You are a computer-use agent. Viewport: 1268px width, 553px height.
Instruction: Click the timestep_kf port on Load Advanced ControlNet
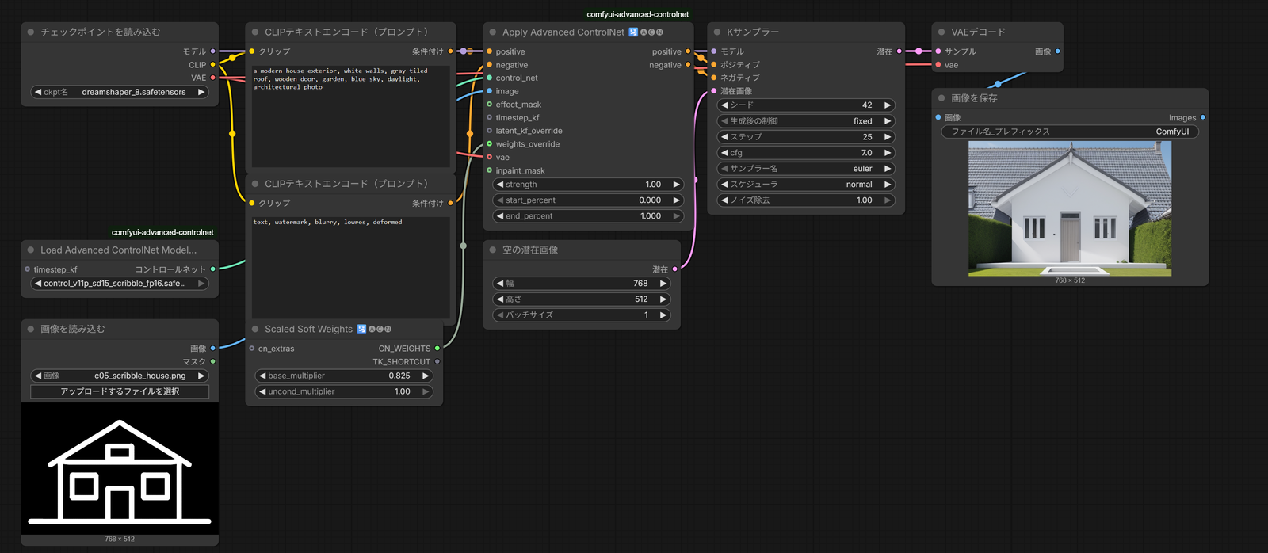(27, 269)
